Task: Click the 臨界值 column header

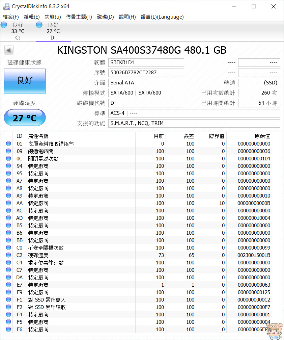Action: pyautogui.click(x=211, y=136)
